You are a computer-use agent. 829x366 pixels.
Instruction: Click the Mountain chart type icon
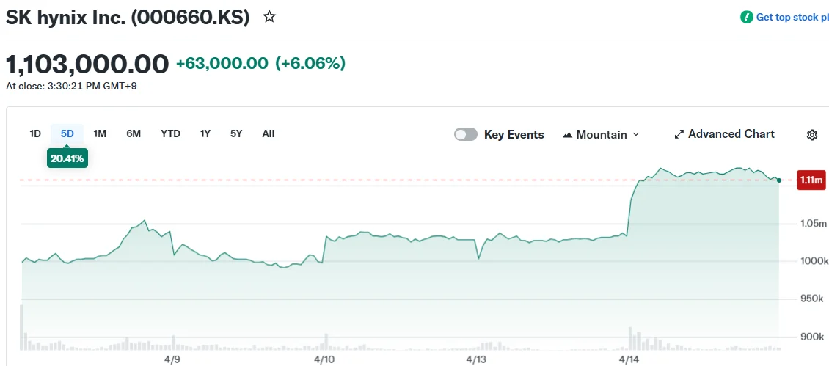coord(567,135)
